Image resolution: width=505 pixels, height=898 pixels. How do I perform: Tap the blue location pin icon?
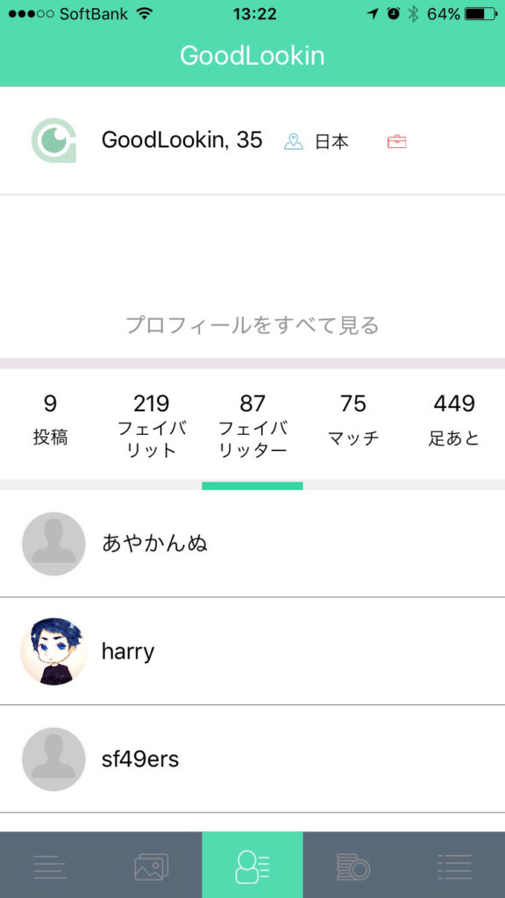tap(294, 139)
